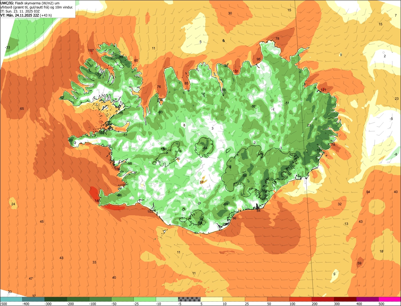Click the legend label -200
This screenshot has width=401, height=306.
(x=71, y=304)
